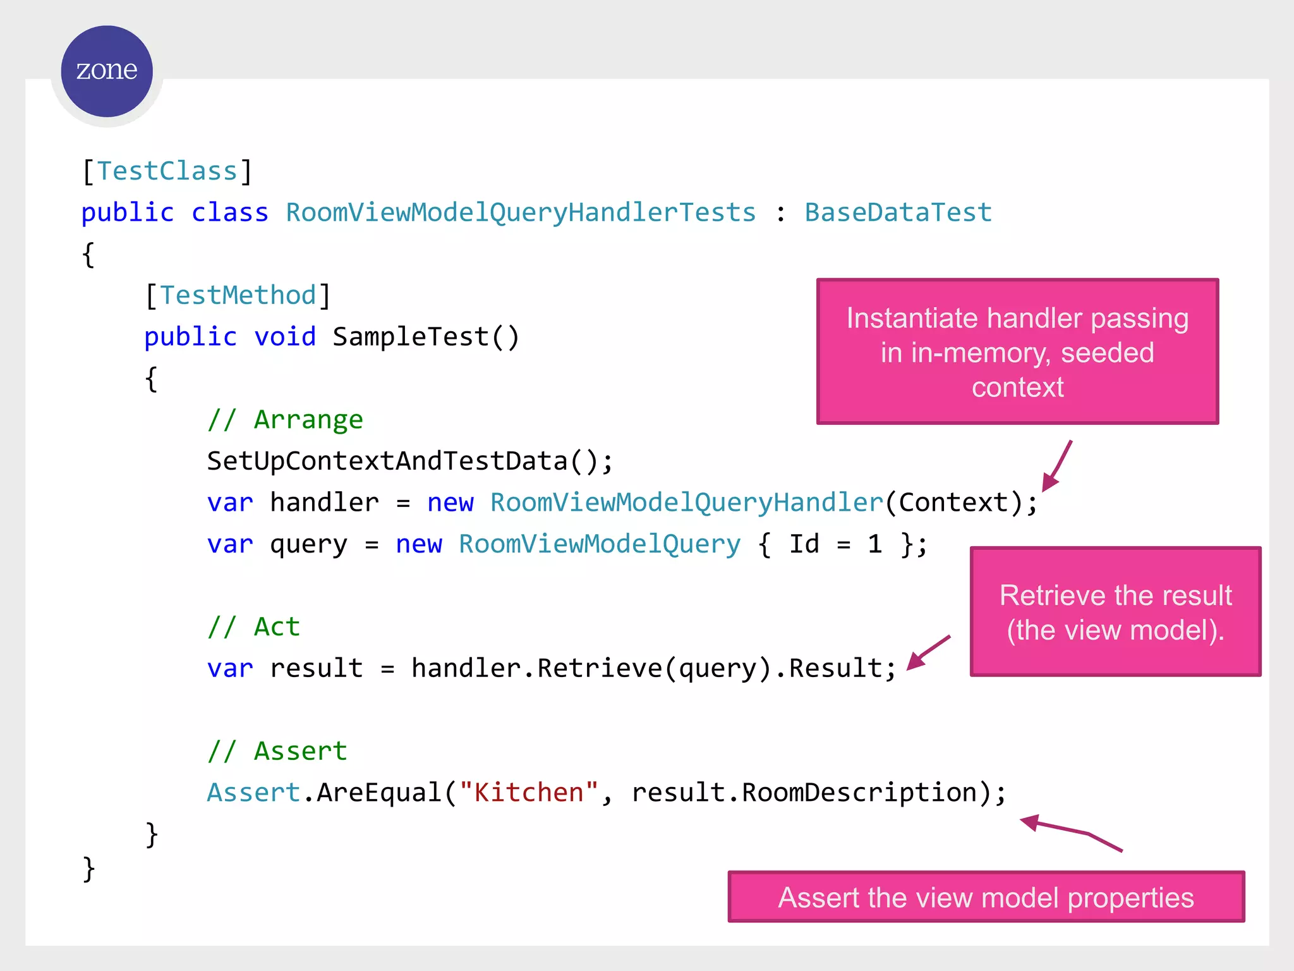
Task: Click the RoomViewModelQuery type in query line
Action: [599, 544]
